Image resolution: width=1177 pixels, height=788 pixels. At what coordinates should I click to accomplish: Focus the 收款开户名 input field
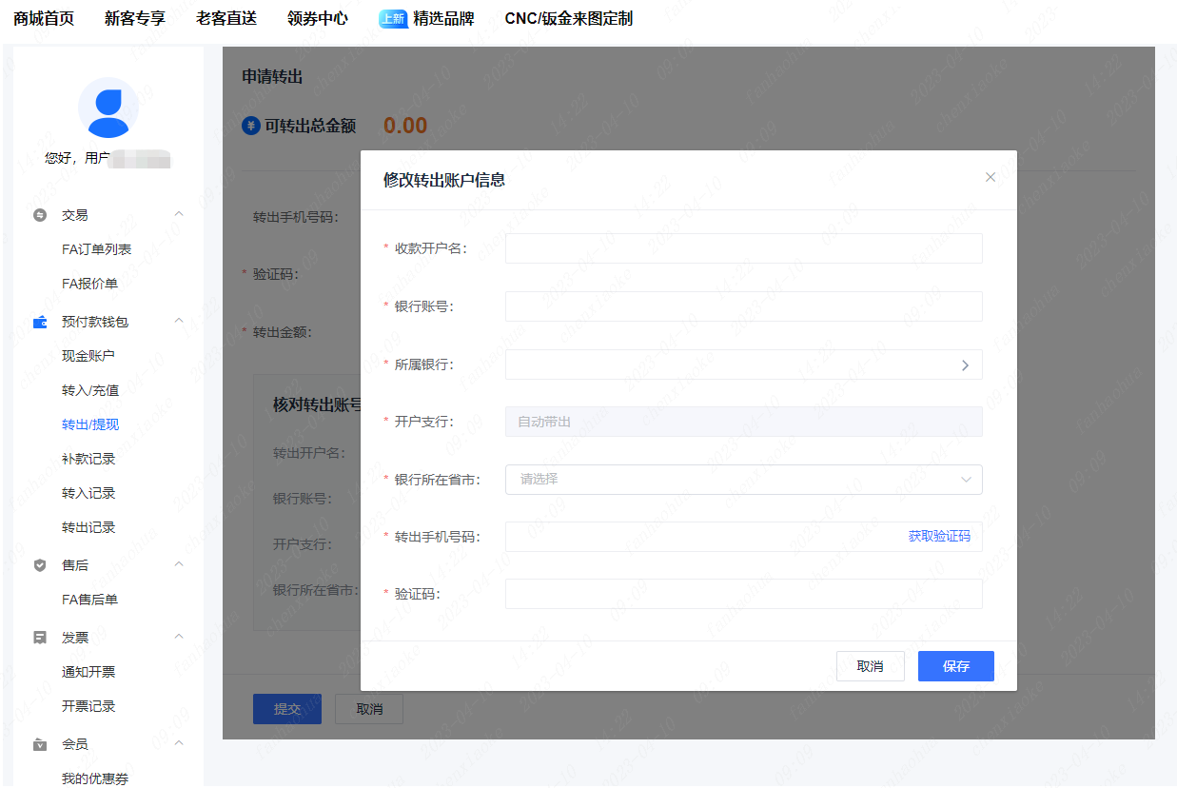pyautogui.click(x=743, y=248)
